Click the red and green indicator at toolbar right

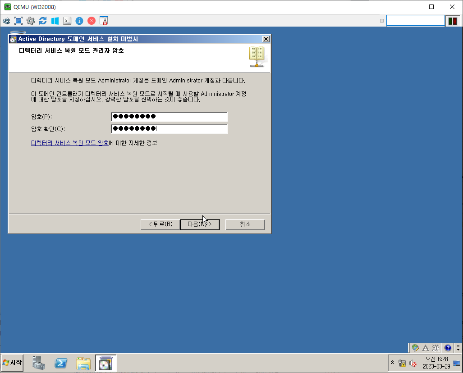coord(452,21)
